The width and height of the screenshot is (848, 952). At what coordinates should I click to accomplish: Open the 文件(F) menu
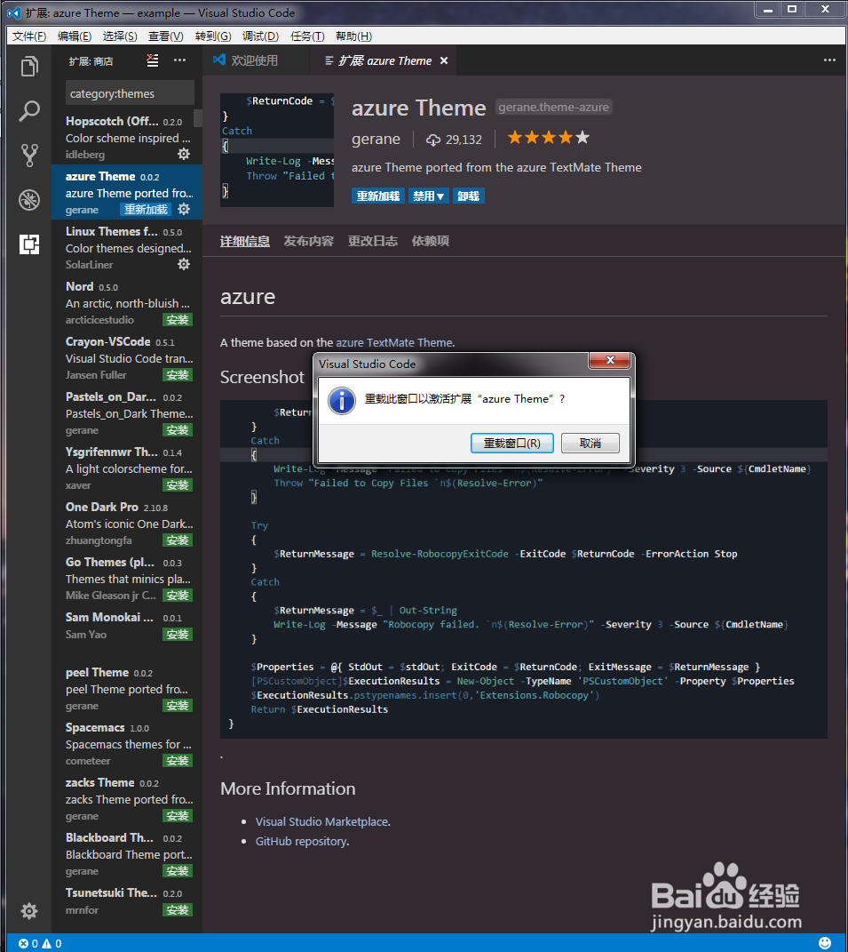click(29, 36)
